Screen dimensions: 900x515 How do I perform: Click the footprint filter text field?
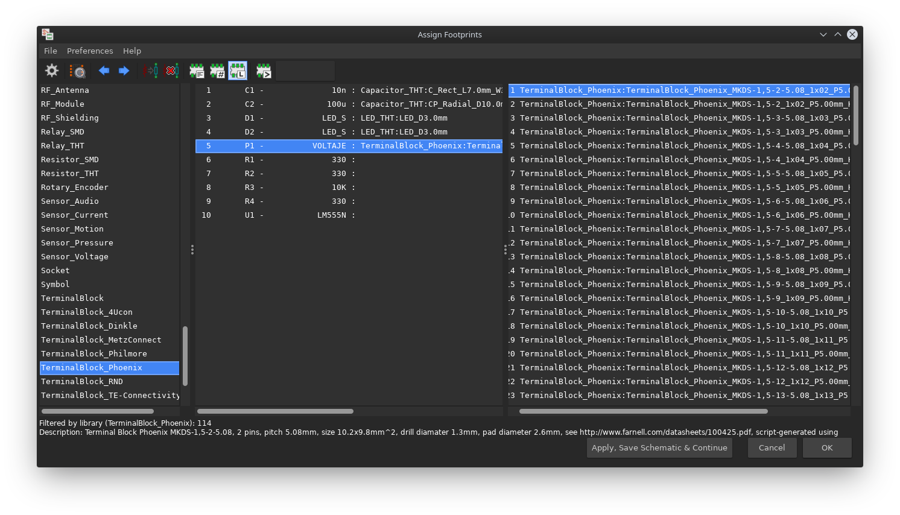point(305,71)
